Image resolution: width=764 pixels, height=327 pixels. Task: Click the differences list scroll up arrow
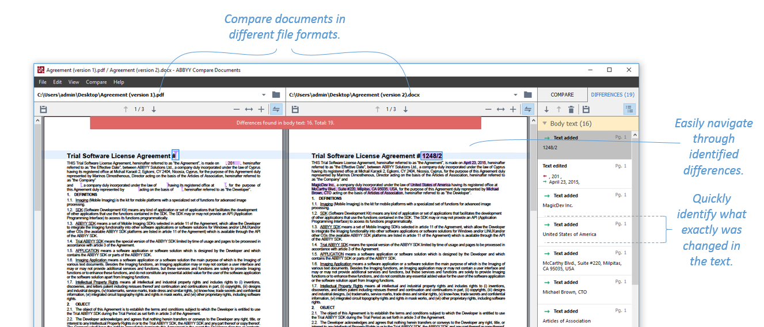tap(635, 135)
